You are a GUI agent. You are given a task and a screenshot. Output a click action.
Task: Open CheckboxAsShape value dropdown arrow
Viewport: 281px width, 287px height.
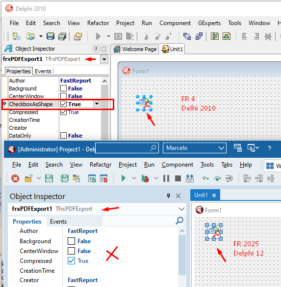click(x=97, y=104)
